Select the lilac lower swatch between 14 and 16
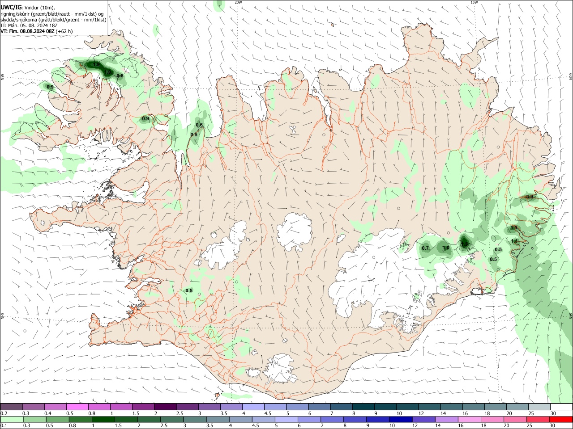The width and height of the screenshot is (573, 429). pyautogui.click(x=446, y=419)
